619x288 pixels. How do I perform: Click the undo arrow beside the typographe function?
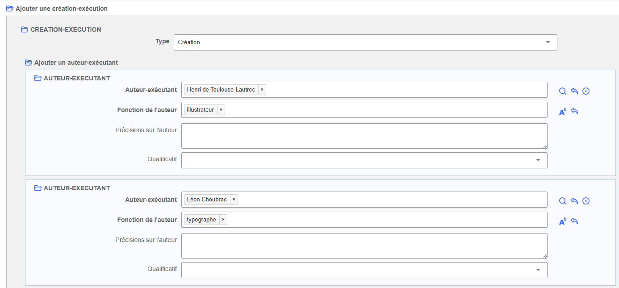click(574, 221)
